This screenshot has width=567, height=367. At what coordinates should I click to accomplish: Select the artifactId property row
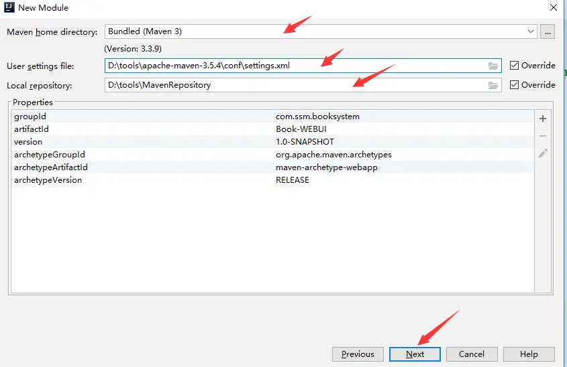coord(272,129)
